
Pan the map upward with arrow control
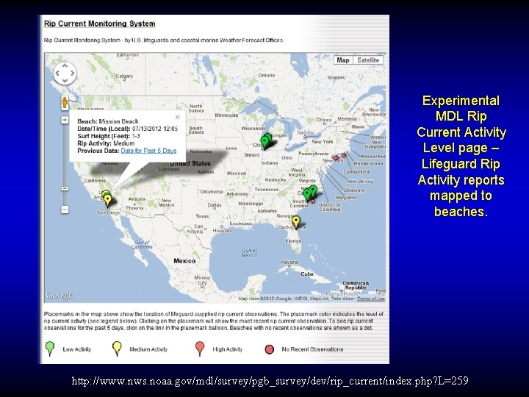point(65,66)
